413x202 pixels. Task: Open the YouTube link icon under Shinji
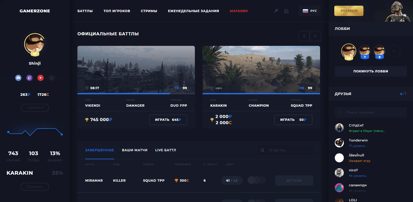41,78
